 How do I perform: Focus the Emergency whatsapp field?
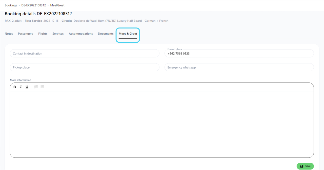pyautogui.click(x=239, y=67)
